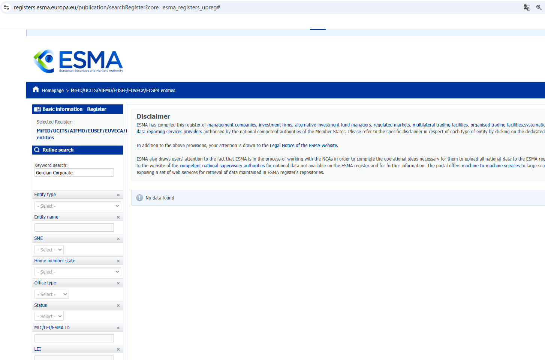Open the management companies link
This screenshot has height=360, width=545.
[x=232, y=125]
